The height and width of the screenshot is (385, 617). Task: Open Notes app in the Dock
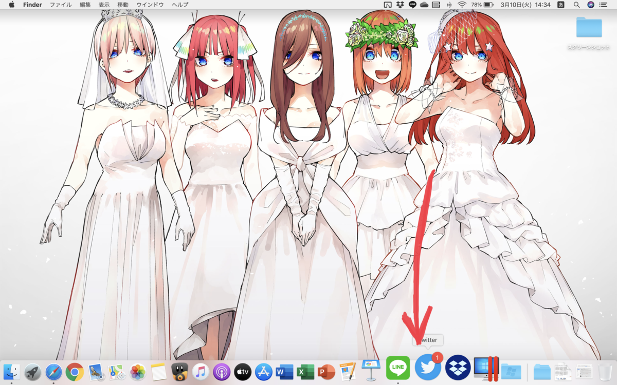tap(159, 372)
